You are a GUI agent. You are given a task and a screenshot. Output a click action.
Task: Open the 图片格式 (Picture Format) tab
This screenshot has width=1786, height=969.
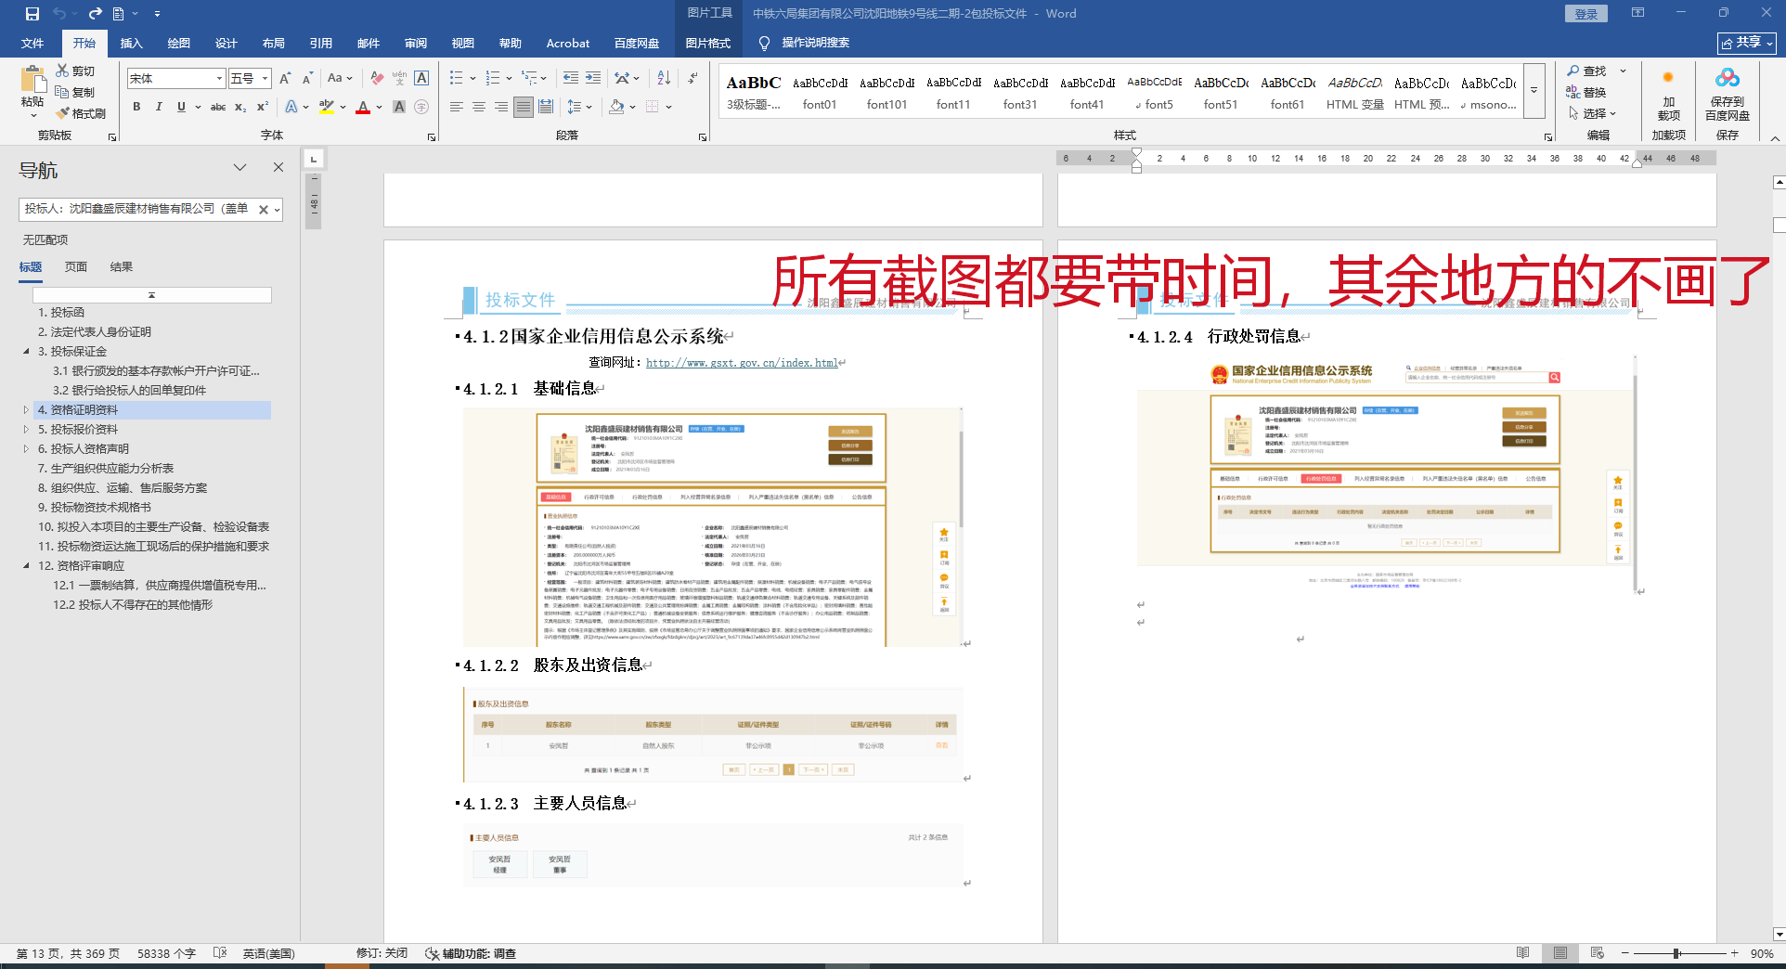click(x=707, y=44)
